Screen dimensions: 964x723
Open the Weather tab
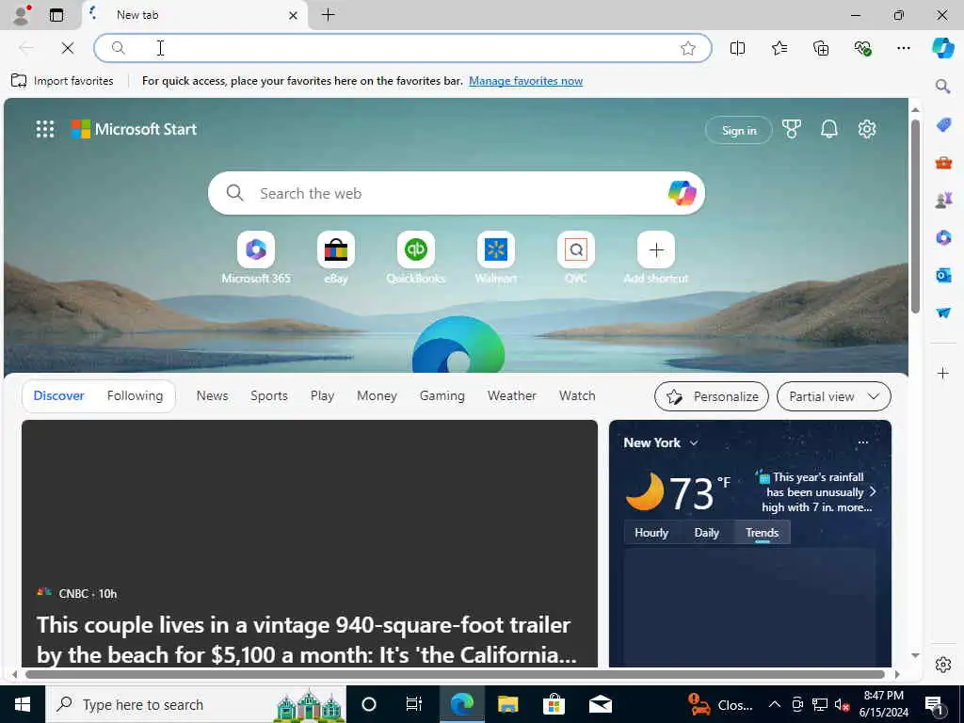511,395
